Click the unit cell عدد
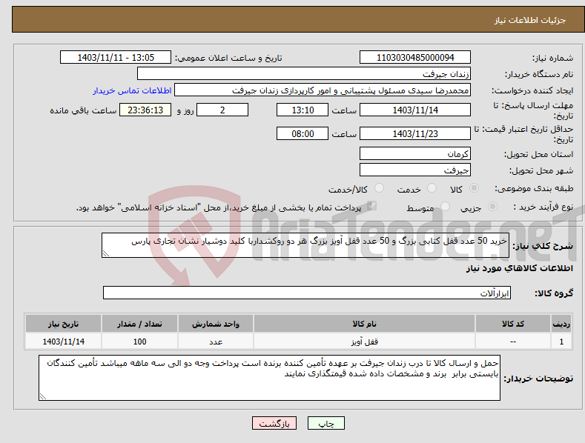585x443 pixels. pos(216,342)
